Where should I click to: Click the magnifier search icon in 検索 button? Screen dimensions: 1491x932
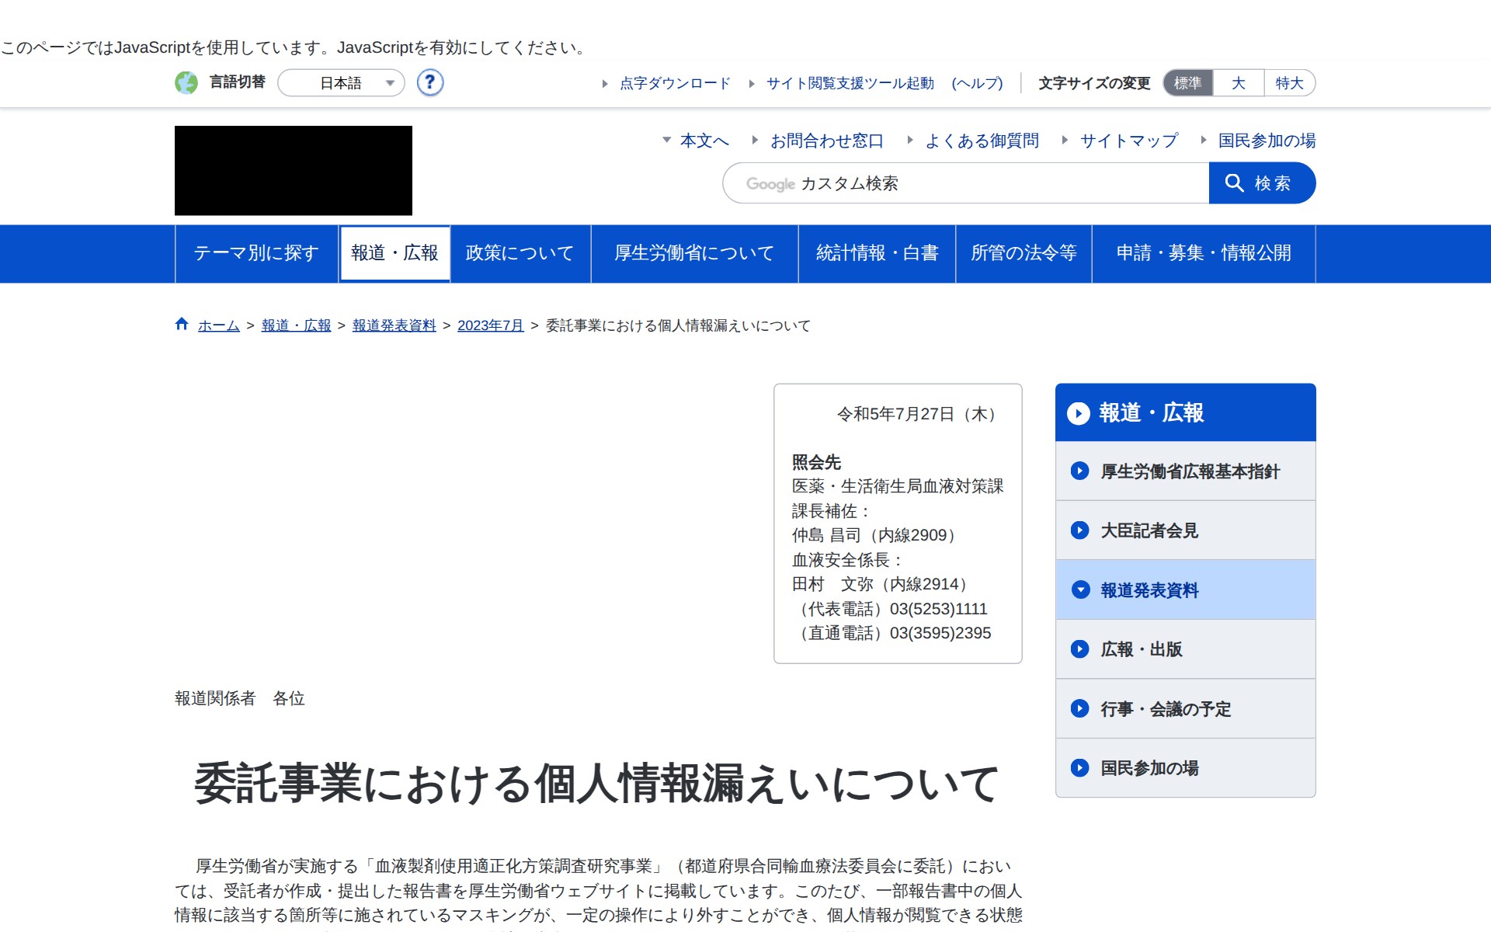(x=1236, y=183)
